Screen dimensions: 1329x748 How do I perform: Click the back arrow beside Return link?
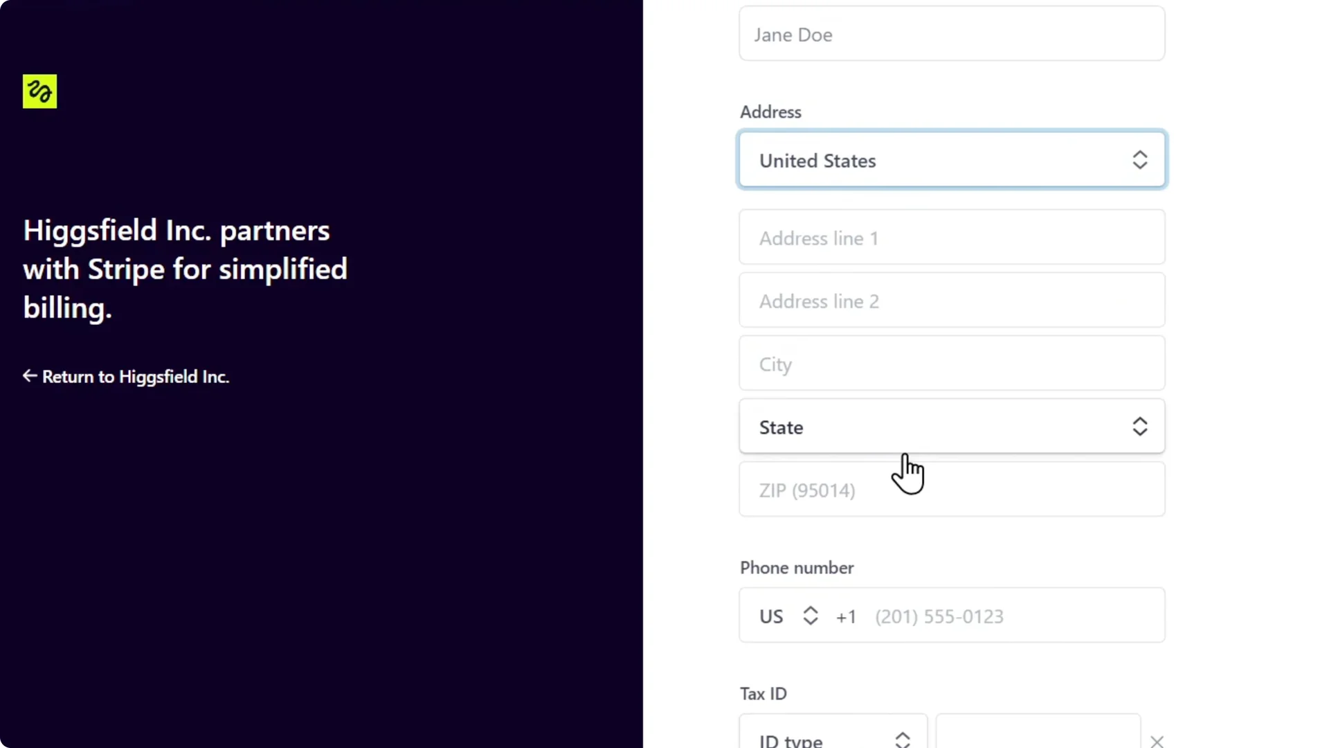[29, 376]
